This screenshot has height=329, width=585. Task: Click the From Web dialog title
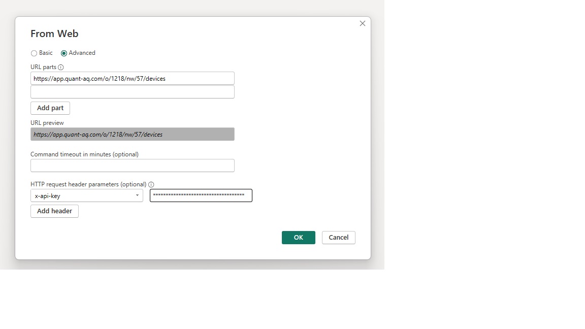(54, 34)
